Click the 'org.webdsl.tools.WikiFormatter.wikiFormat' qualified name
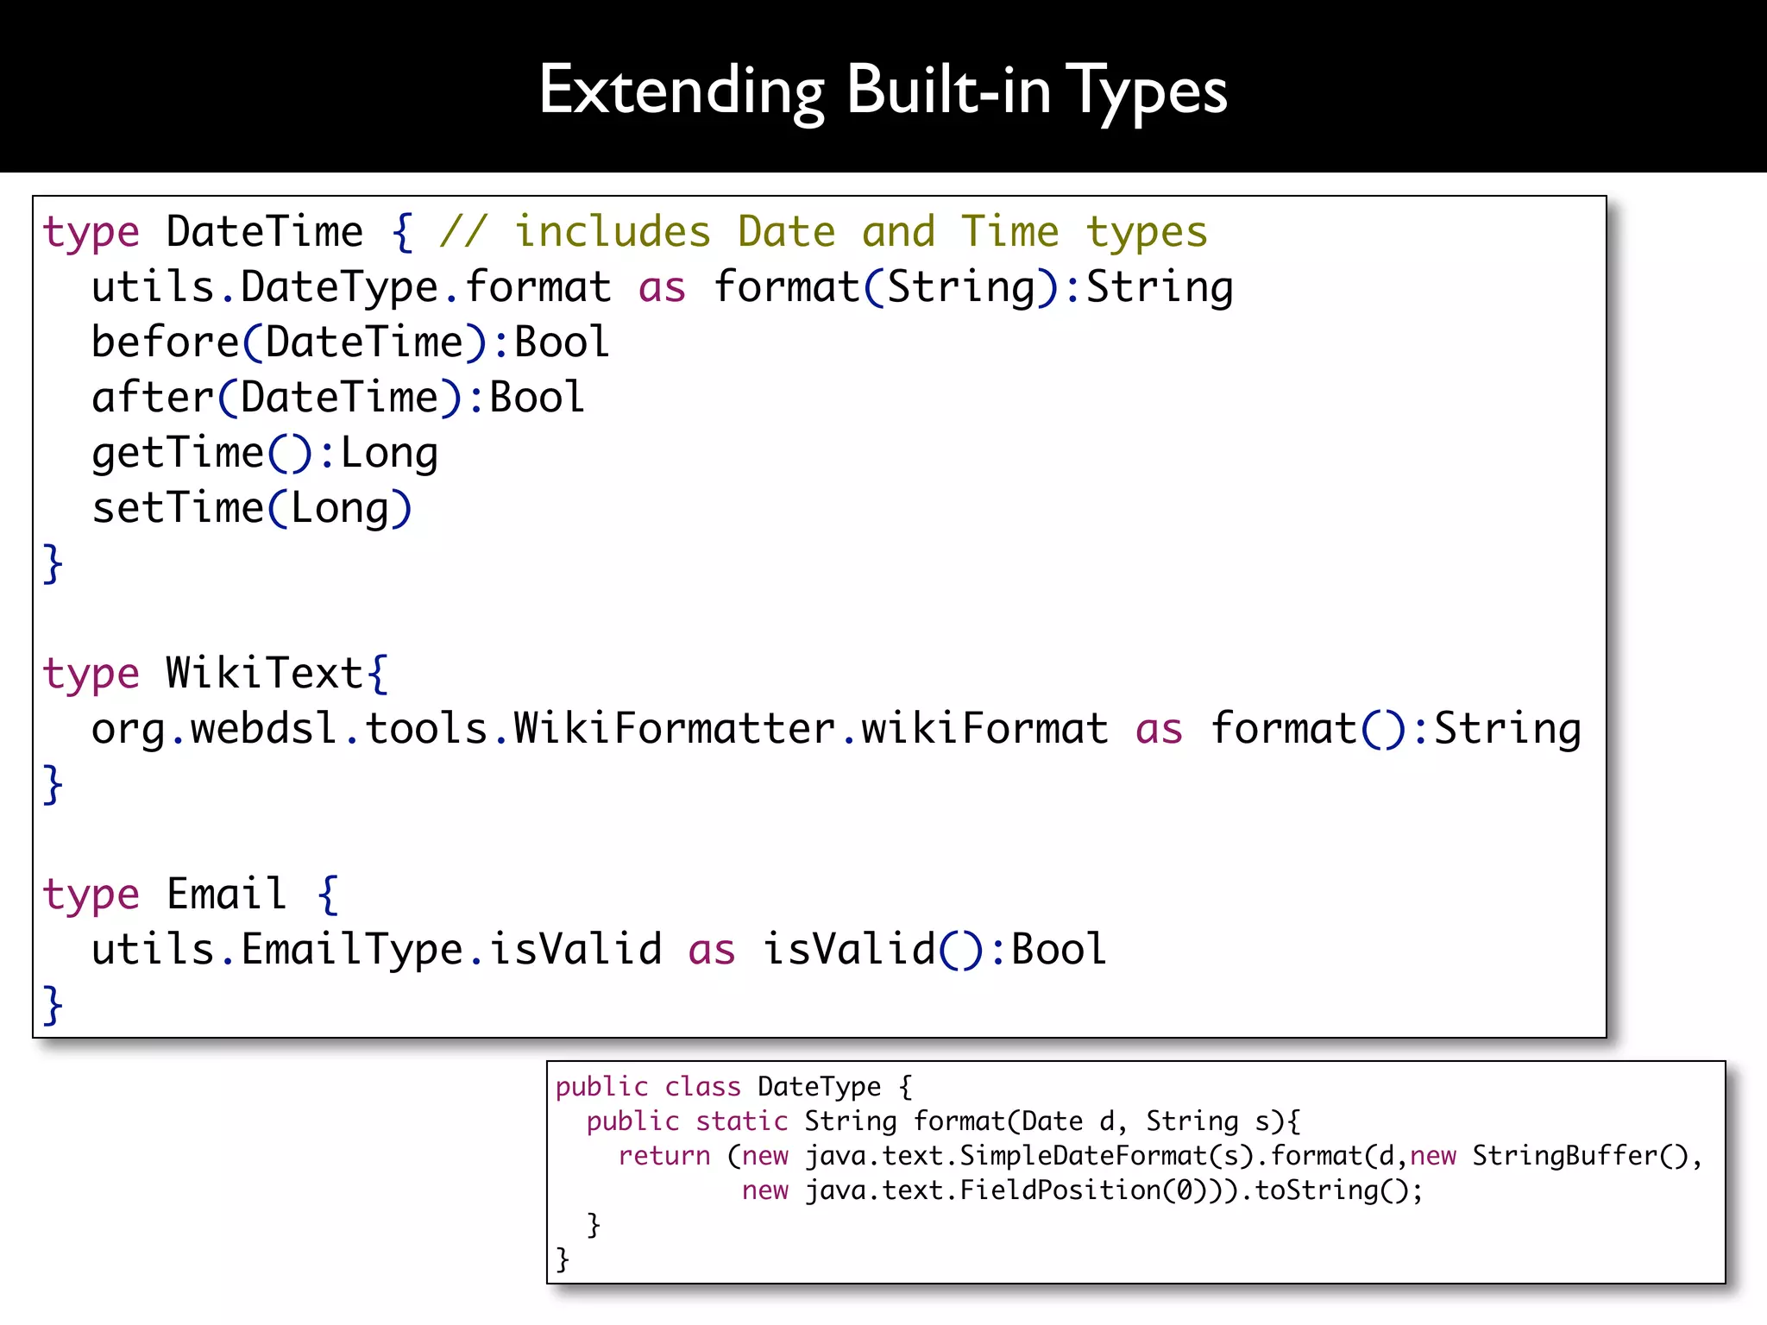1767x1325 pixels. pos(600,730)
